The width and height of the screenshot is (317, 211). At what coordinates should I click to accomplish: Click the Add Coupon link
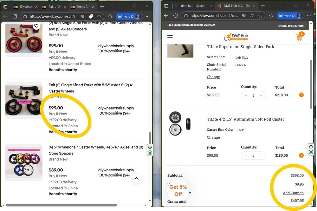click(293, 193)
